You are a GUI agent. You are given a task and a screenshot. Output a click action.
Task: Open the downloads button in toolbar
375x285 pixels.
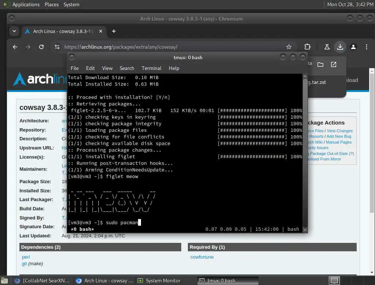(x=340, y=47)
